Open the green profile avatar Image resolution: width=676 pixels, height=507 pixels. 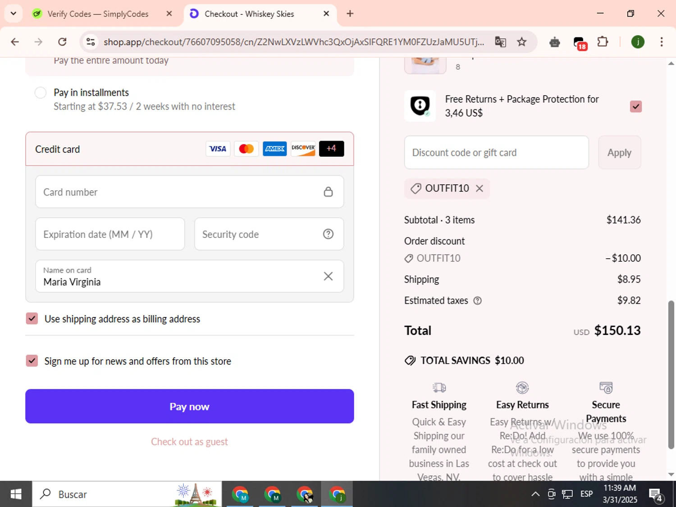tap(638, 42)
